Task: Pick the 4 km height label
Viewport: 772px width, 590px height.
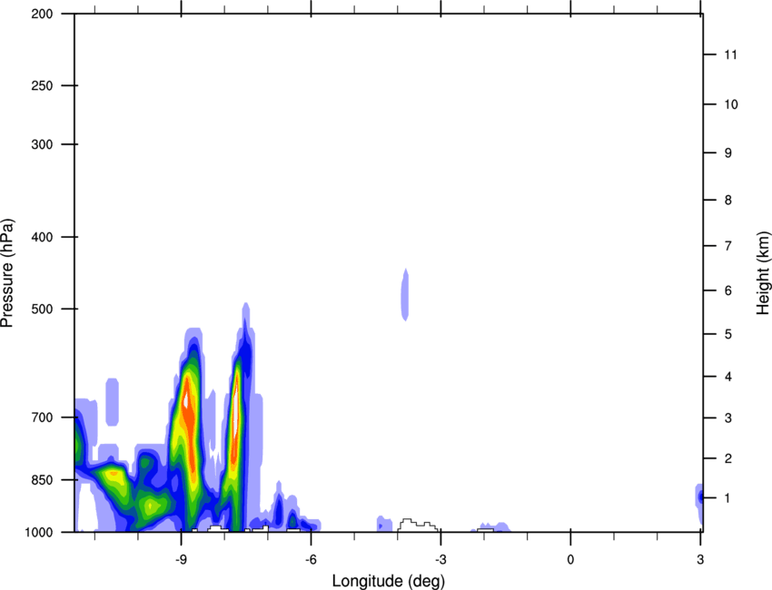Action: 728,377
